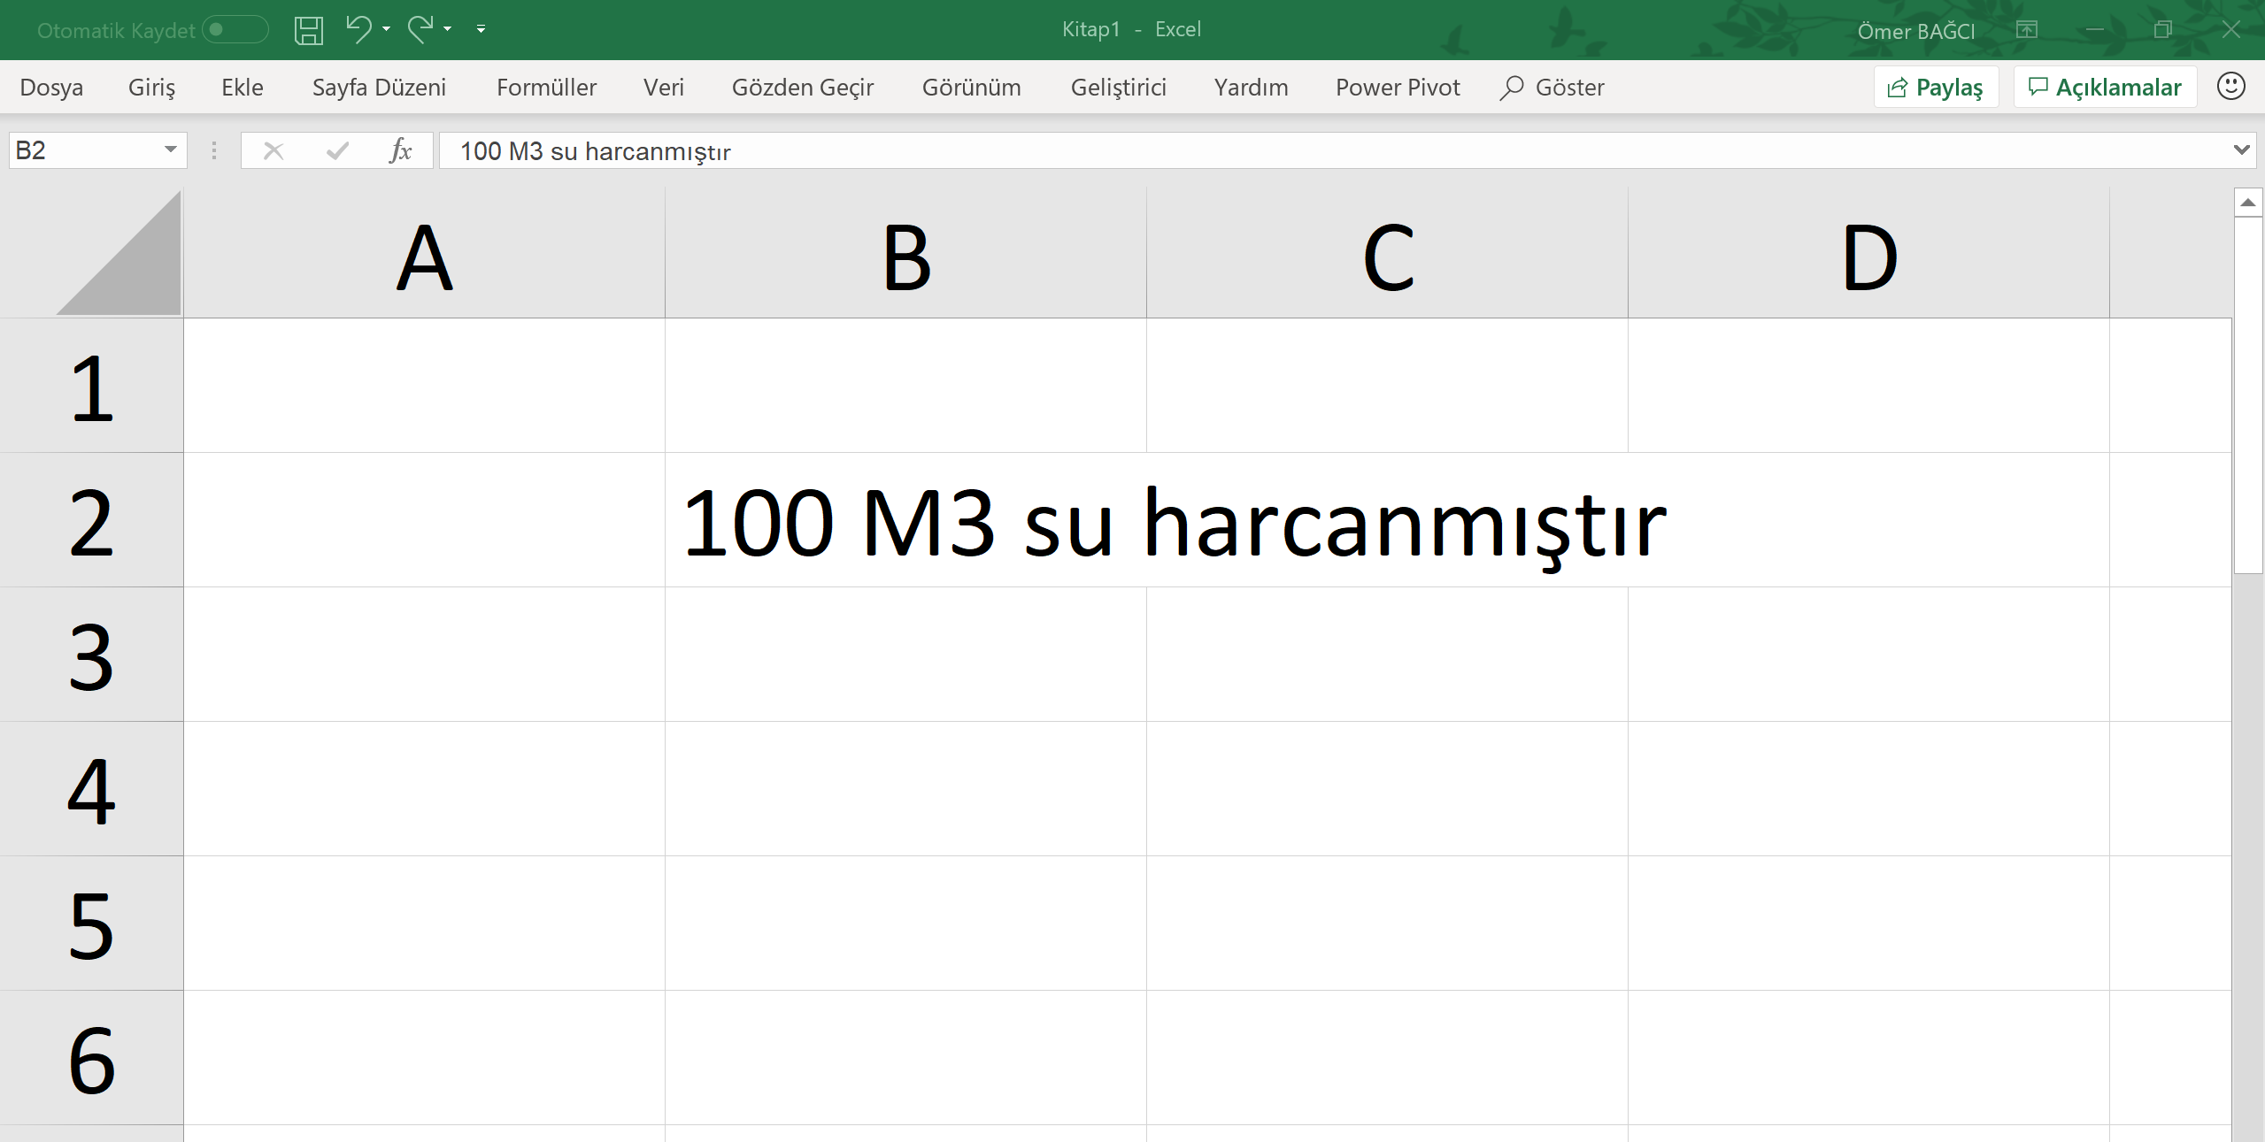This screenshot has width=2265, height=1142.
Task: Confirm entry with the check mark icon
Action: point(336,150)
